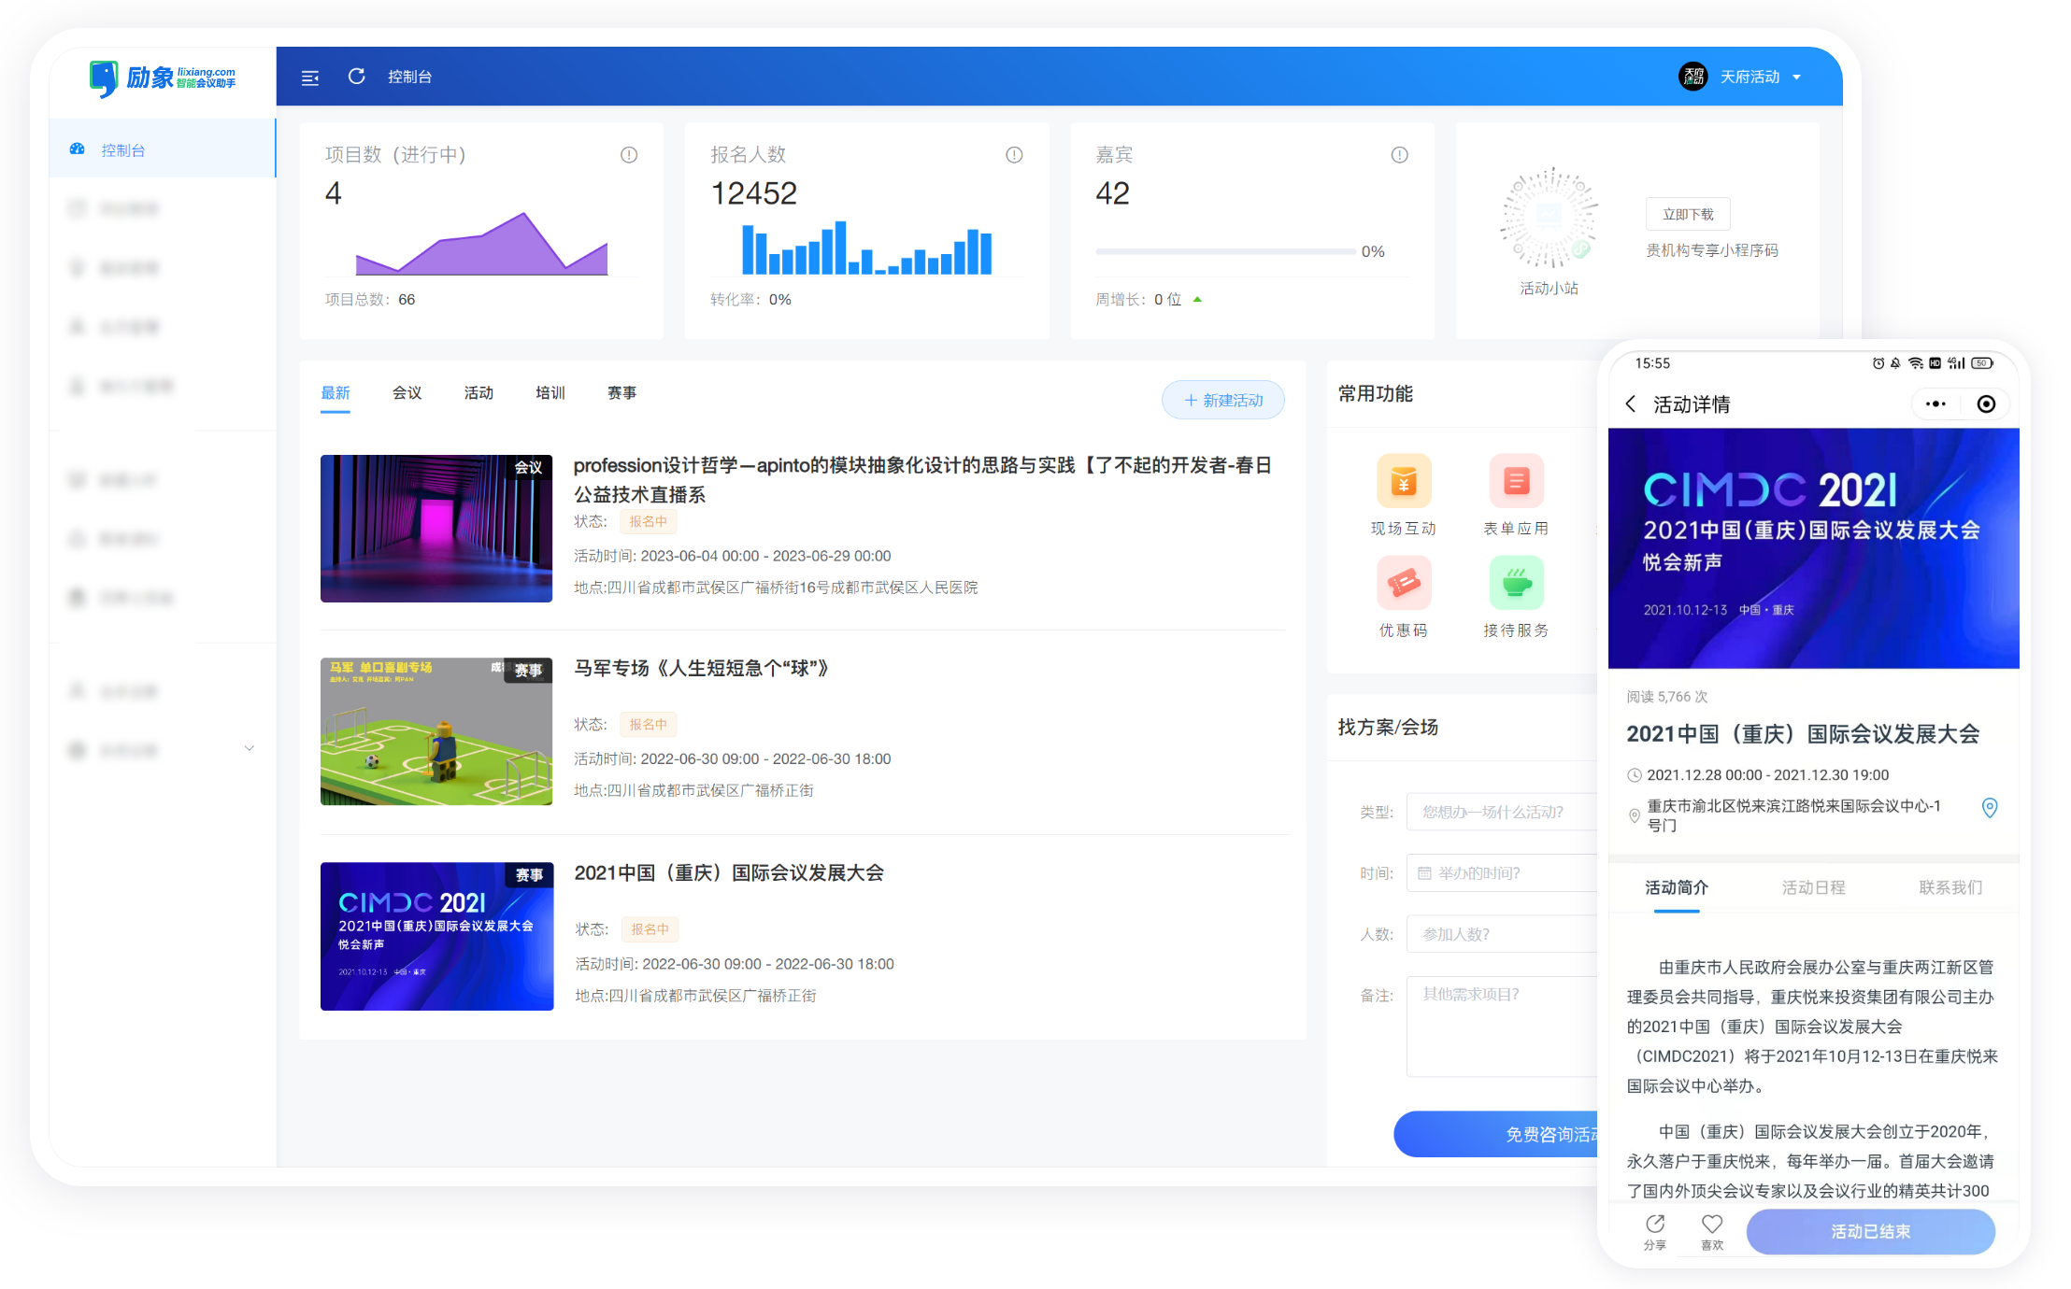Tap the mobile back arrow
This screenshot has width=2071, height=1289.
point(1631,404)
